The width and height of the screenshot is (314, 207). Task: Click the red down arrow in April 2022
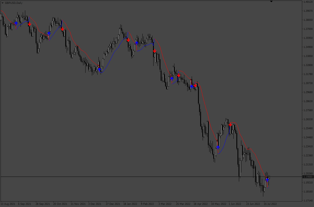click(195, 85)
